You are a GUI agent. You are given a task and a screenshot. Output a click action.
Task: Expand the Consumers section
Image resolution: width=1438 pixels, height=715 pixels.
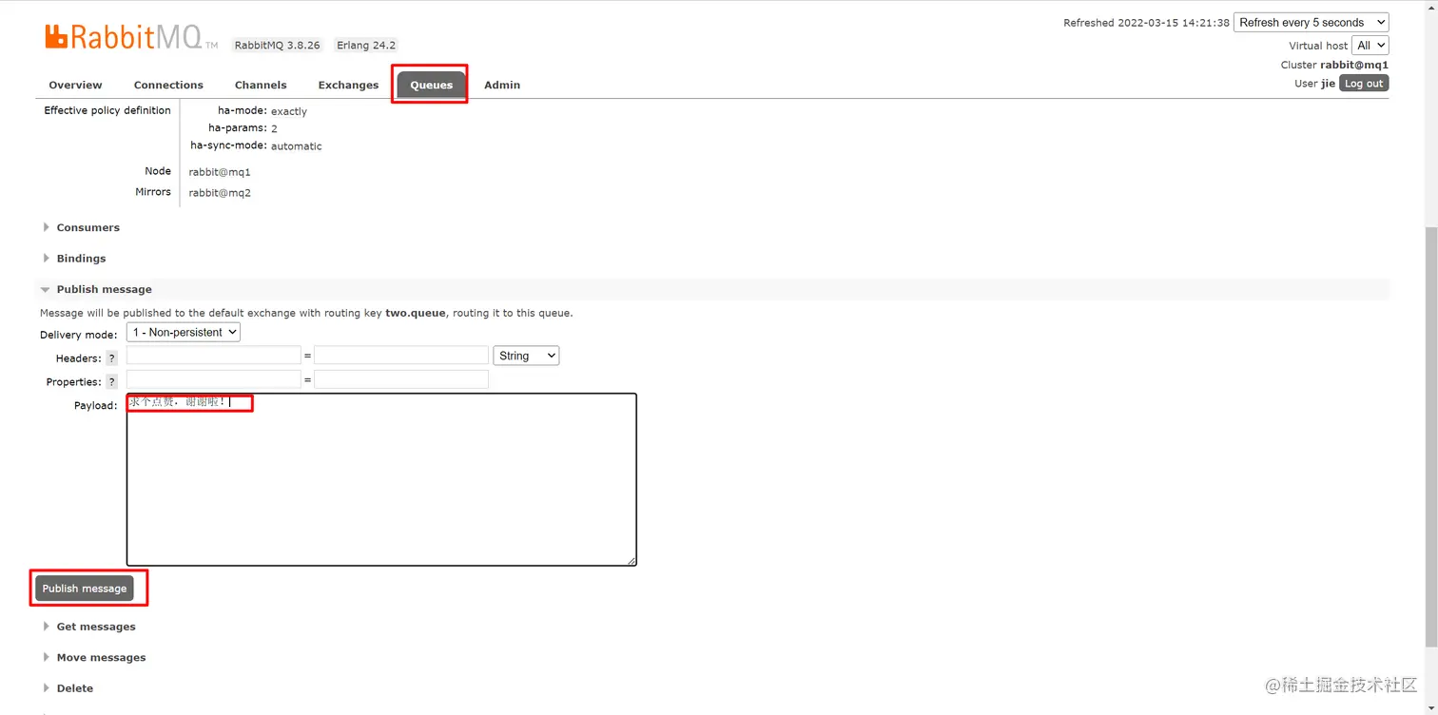(87, 227)
